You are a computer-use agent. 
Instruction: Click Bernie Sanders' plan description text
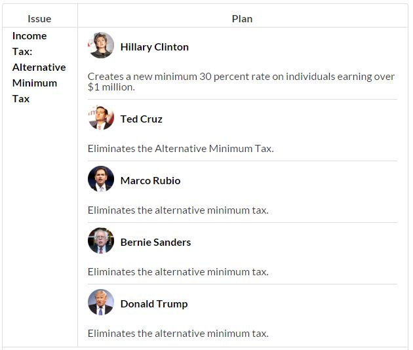178,272
